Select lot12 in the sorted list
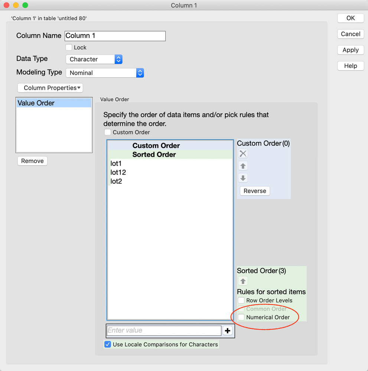The image size is (368, 371). click(x=170, y=172)
